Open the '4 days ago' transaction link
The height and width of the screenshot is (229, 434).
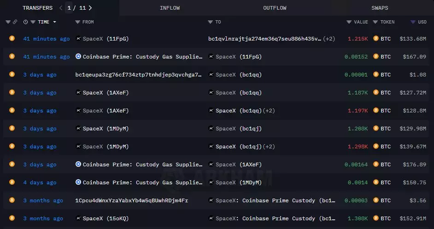coord(40,182)
